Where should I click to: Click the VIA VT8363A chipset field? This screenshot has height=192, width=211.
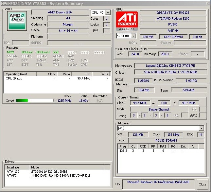170,72
